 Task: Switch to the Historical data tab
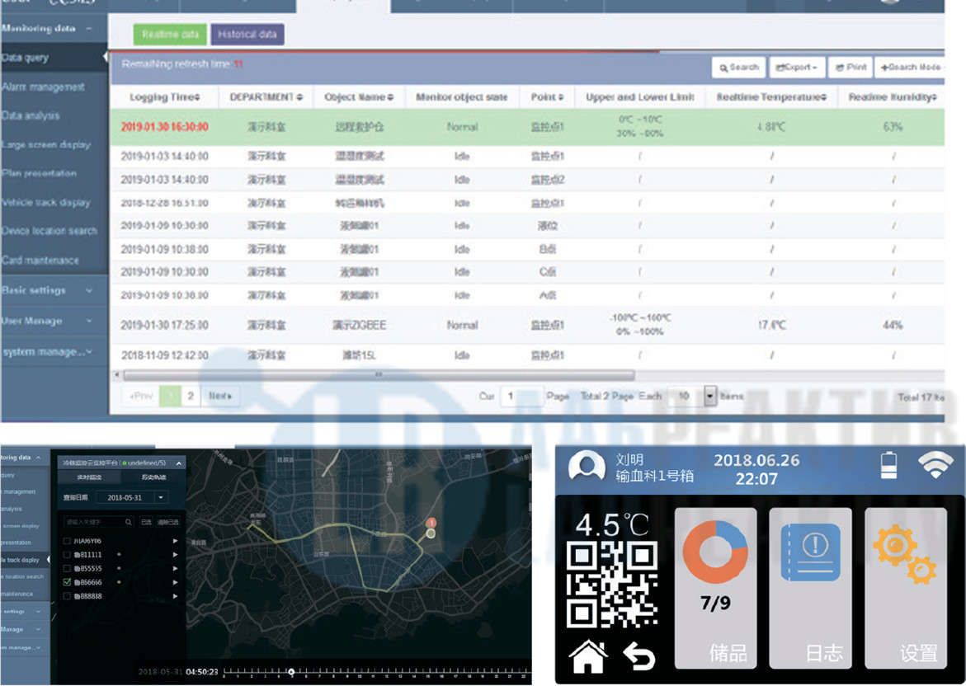click(247, 35)
